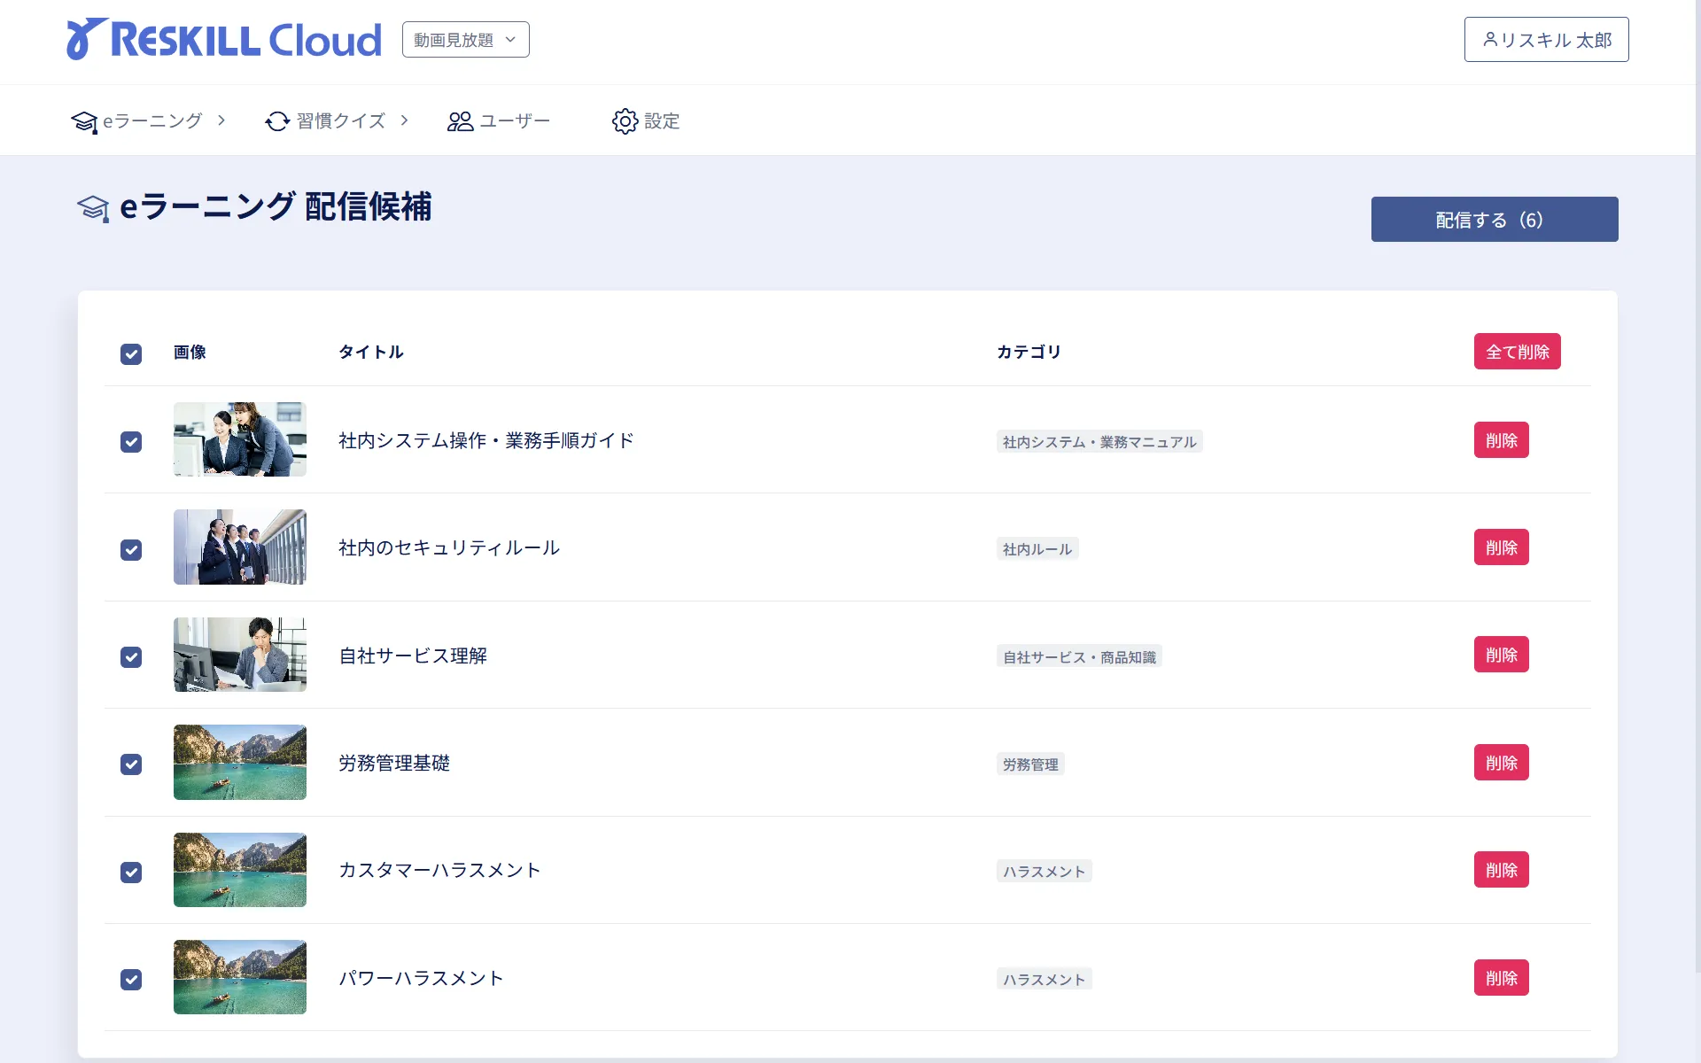The height and width of the screenshot is (1063, 1701).
Task: Click the graduation cap icon in page heading
Action: point(93,209)
